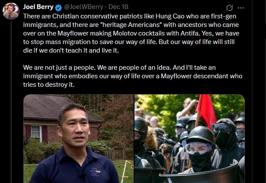
Task: Open the three-dot More options menu
Action: (x=241, y=8)
